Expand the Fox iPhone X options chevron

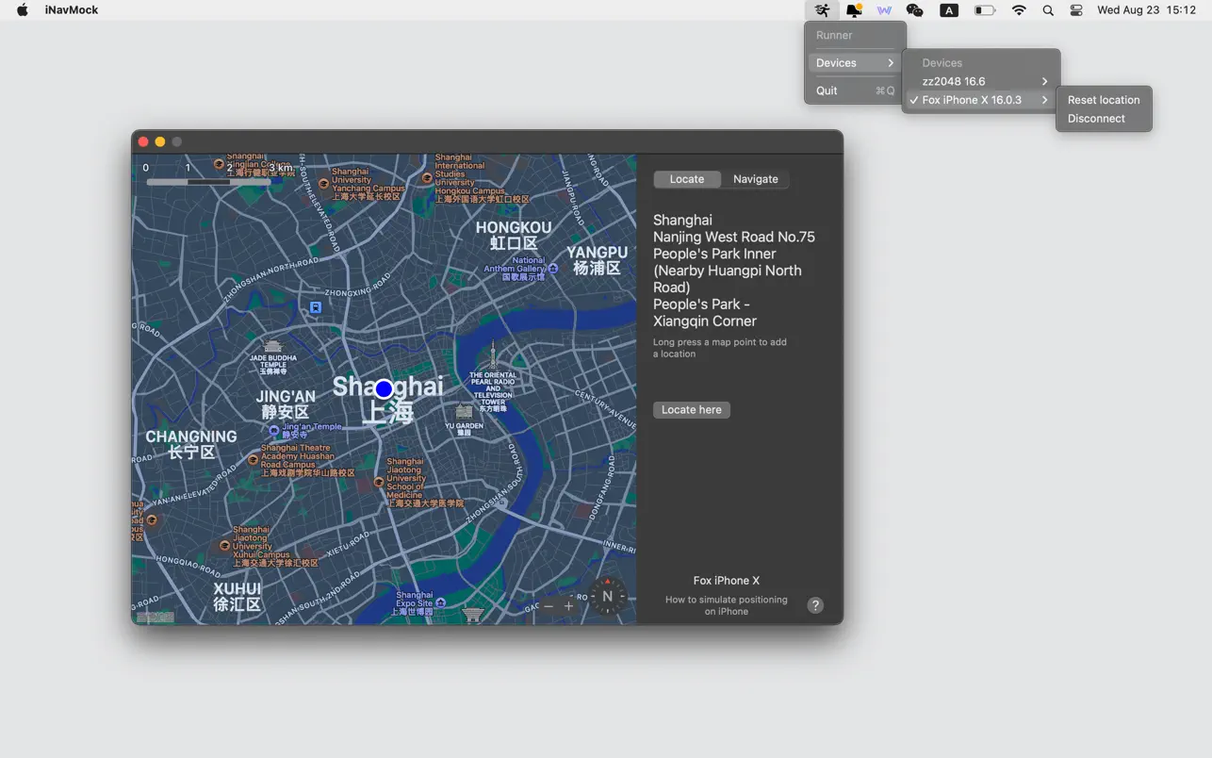1043,99
